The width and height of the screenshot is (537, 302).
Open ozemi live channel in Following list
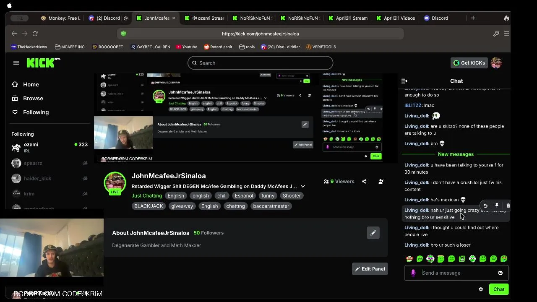(50, 148)
